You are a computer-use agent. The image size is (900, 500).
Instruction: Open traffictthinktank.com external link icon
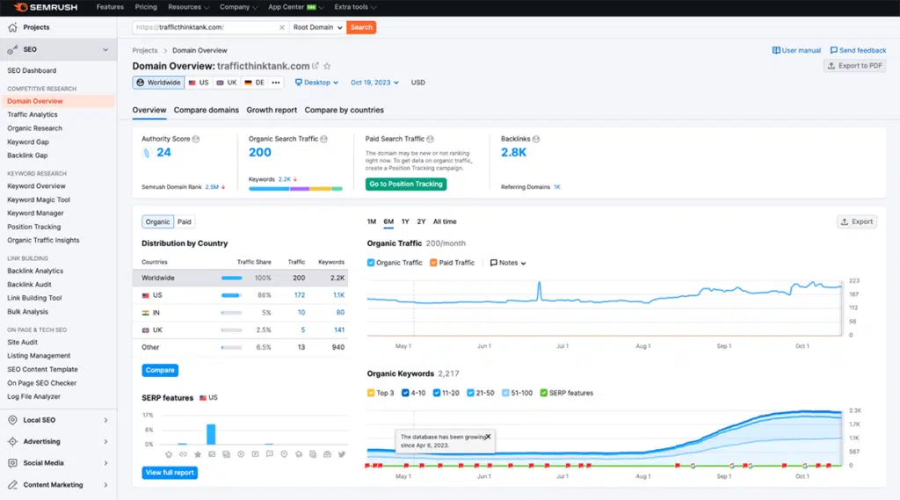[316, 66]
